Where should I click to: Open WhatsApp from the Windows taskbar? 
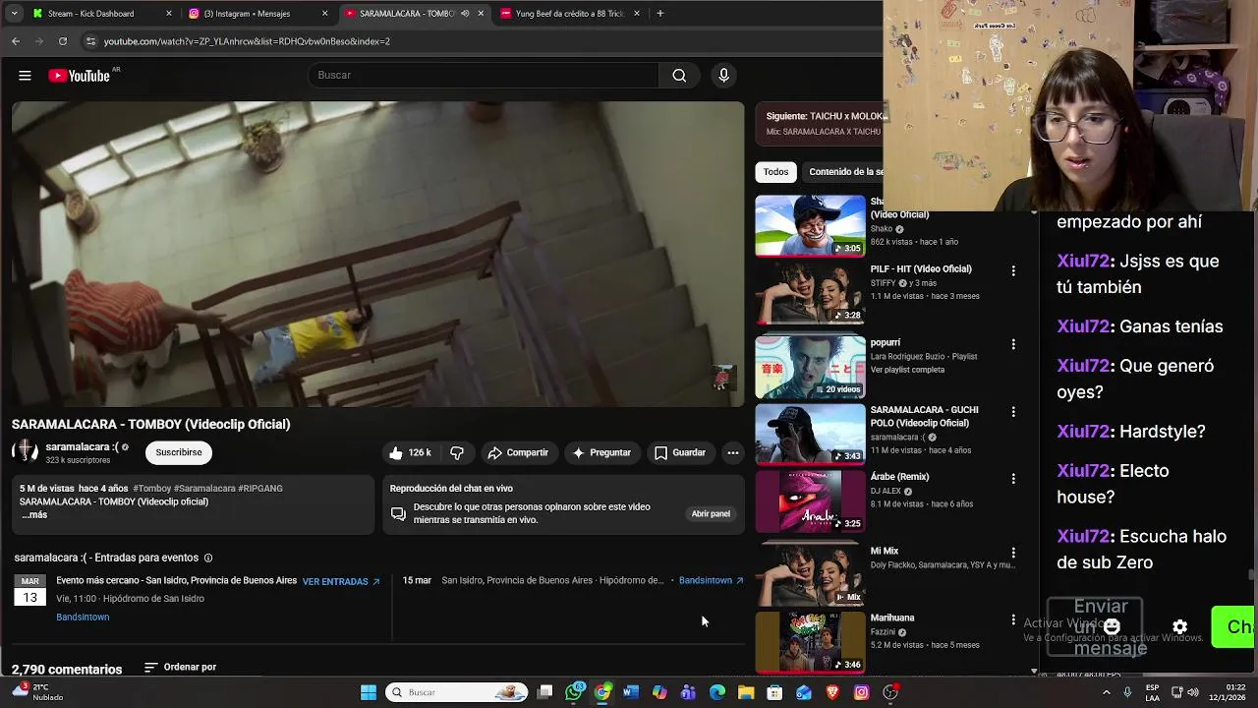575,692
